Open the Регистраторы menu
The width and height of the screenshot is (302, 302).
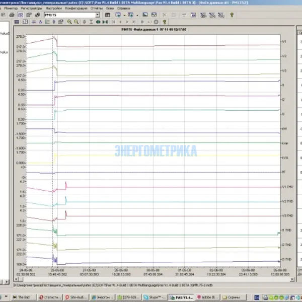(x=32, y=9)
